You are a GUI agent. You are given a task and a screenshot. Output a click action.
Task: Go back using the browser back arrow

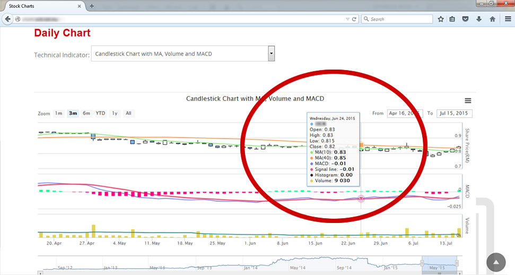click(8, 19)
